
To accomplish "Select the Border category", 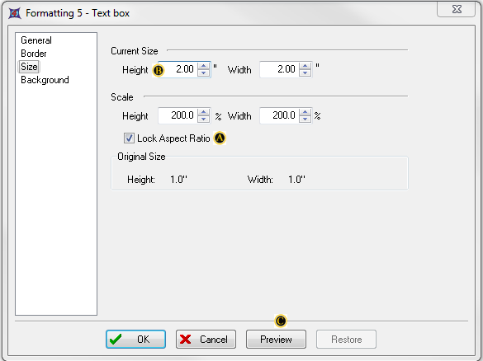I will tap(34, 54).
